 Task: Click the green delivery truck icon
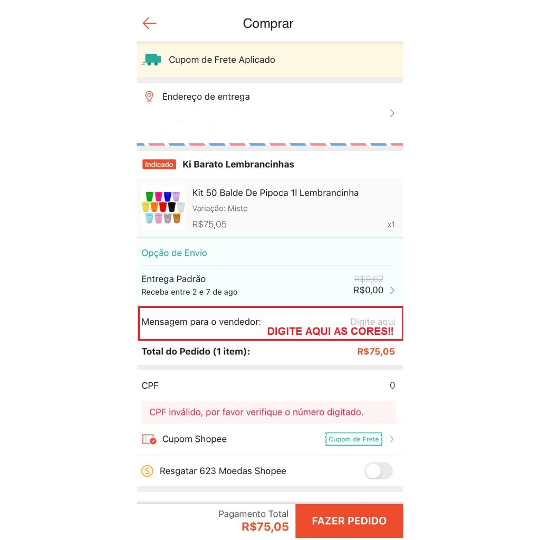coord(151,60)
